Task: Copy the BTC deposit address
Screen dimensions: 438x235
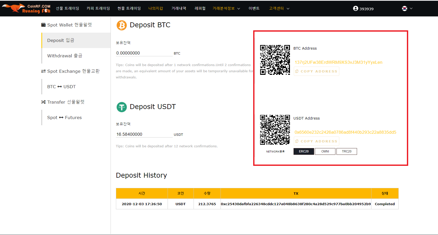Action: (x=316, y=71)
